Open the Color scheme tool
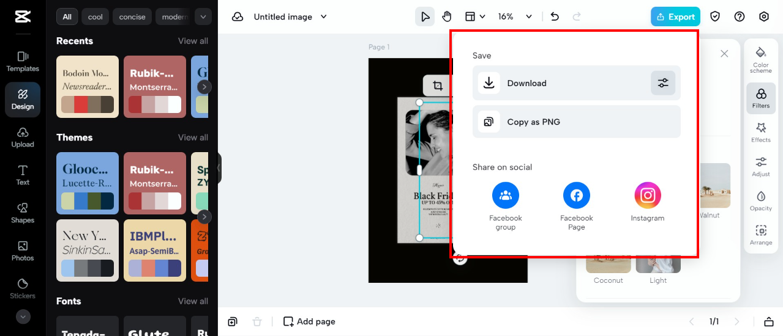The width and height of the screenshot is (783, 336). coord(761,60)
